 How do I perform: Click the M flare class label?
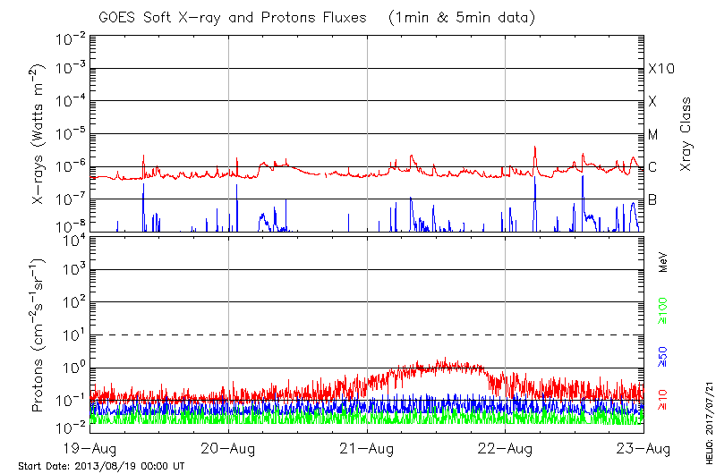point(653,135)
